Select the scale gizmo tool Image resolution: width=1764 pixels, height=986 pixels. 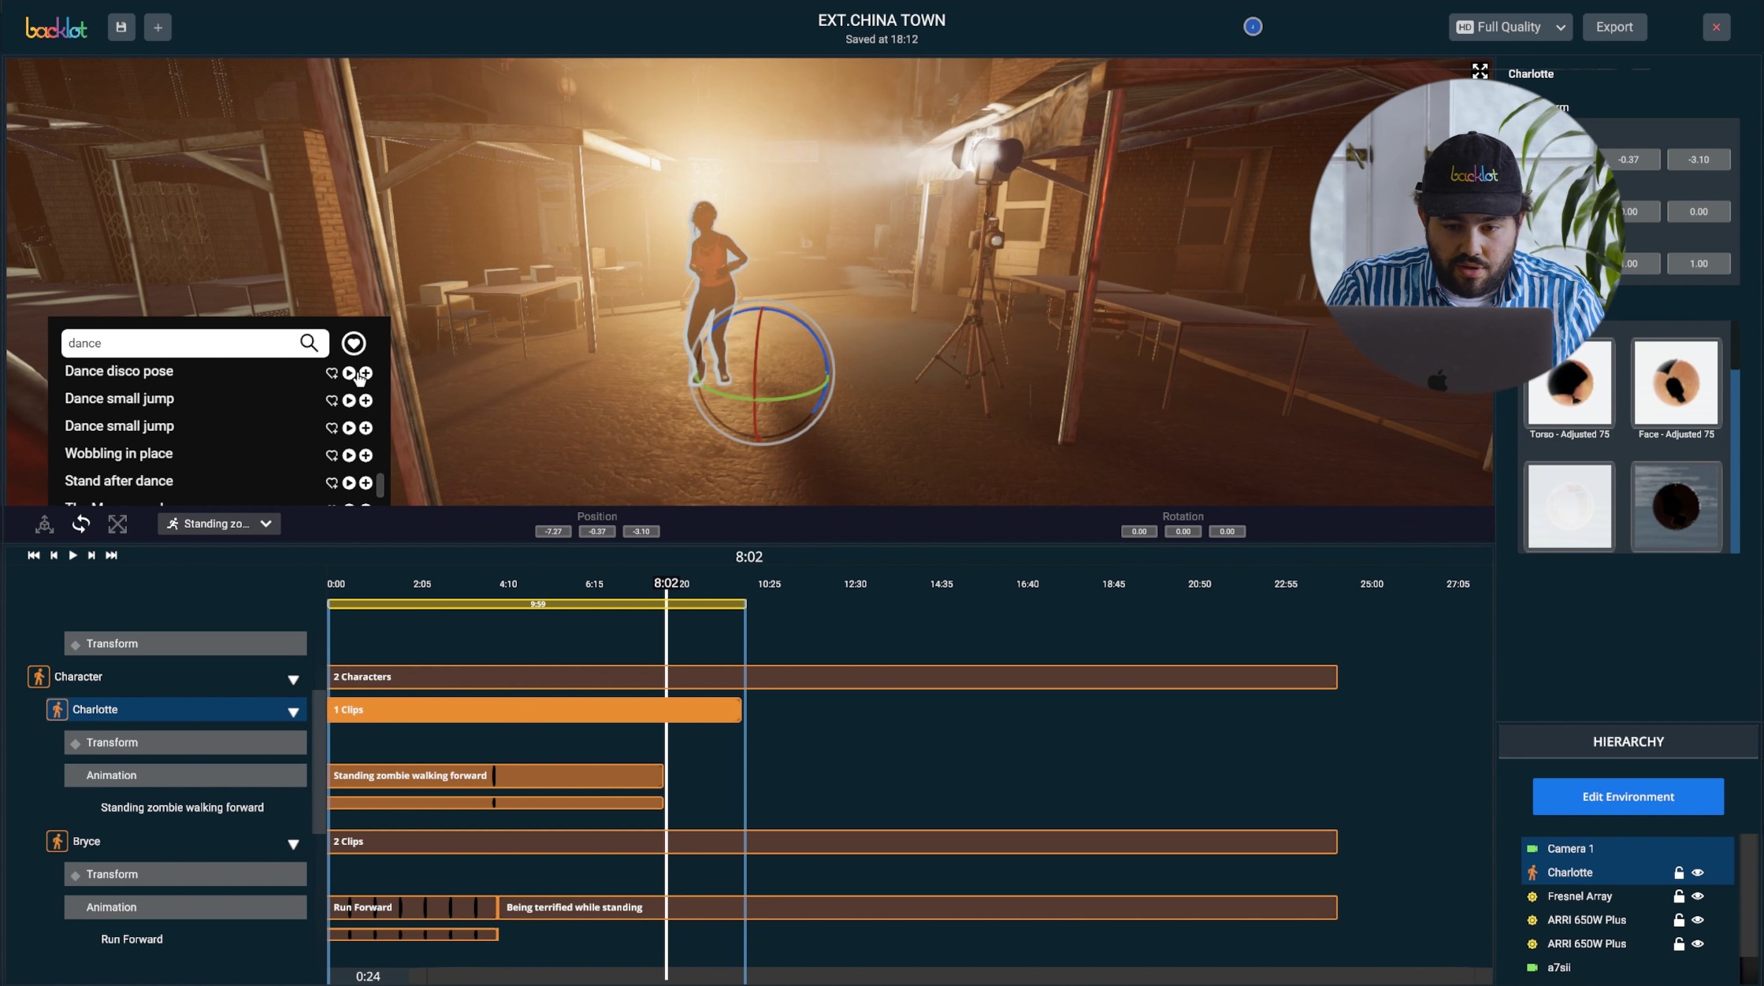click(x=117, y=524)
